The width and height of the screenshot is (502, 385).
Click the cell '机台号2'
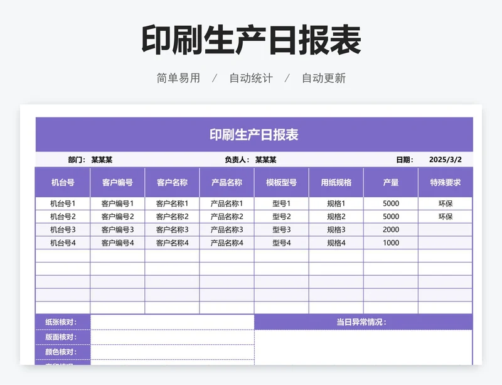63,217
